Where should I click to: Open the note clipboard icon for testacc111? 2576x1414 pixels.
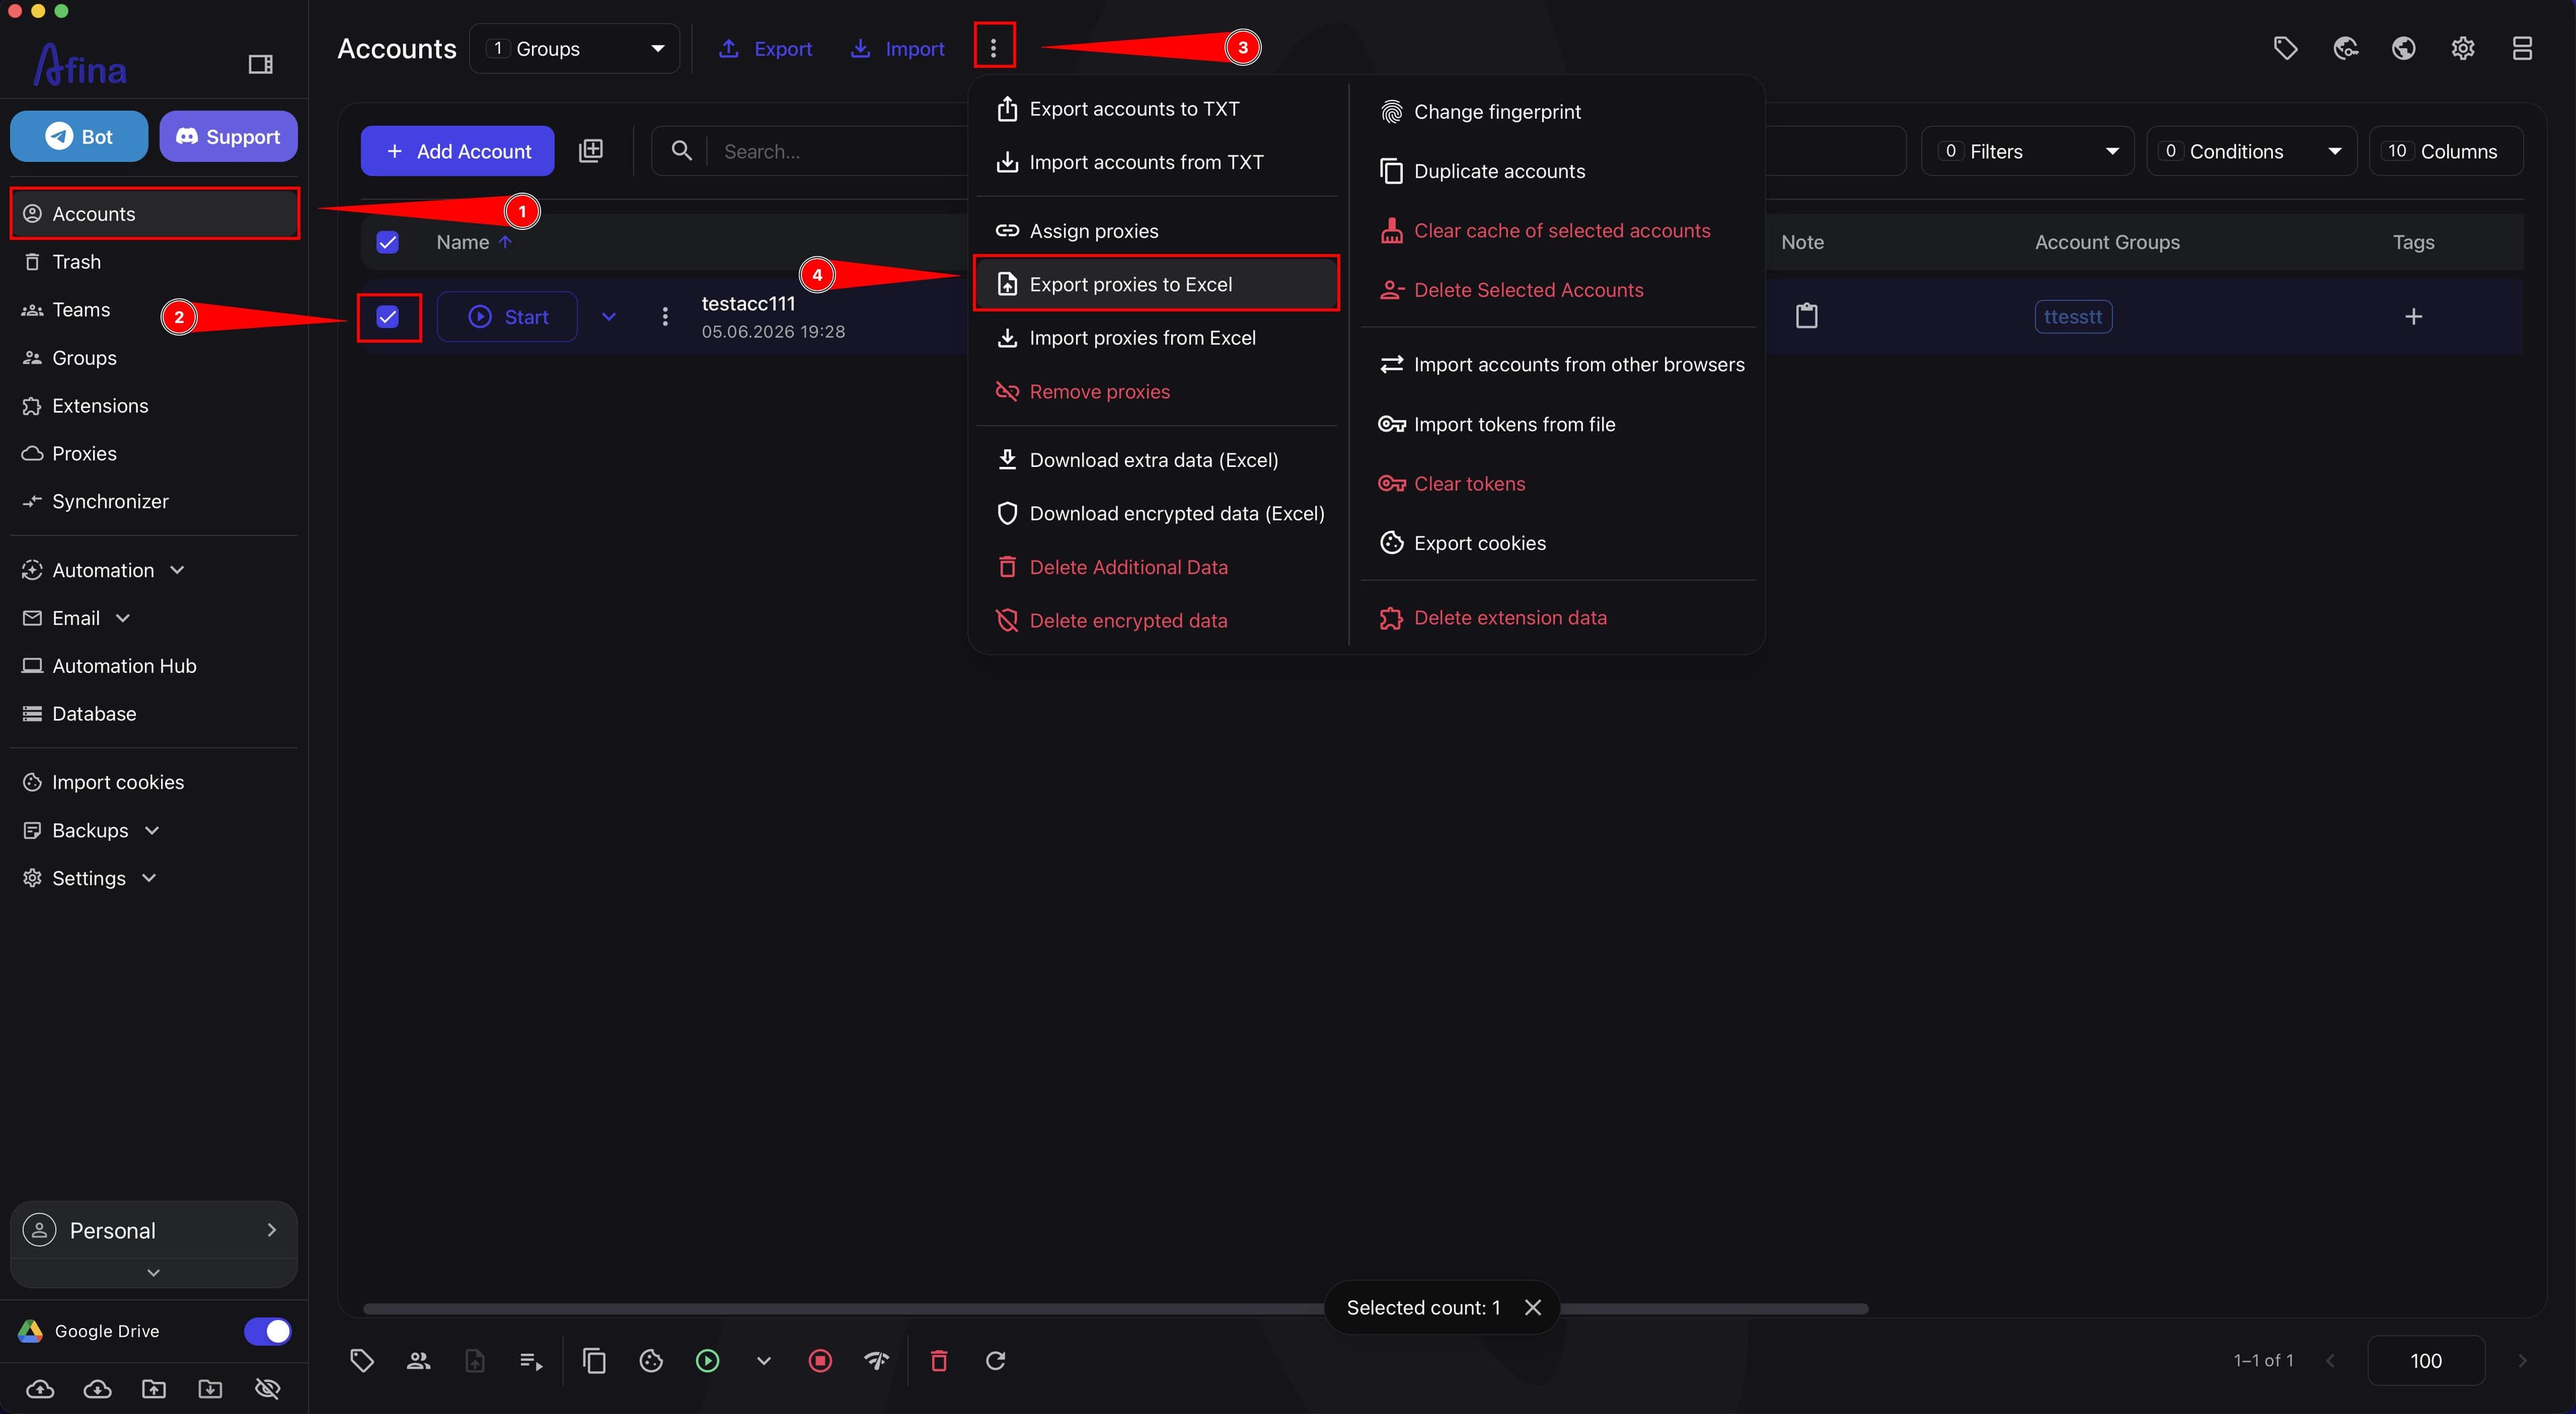tap(1806, 316)
